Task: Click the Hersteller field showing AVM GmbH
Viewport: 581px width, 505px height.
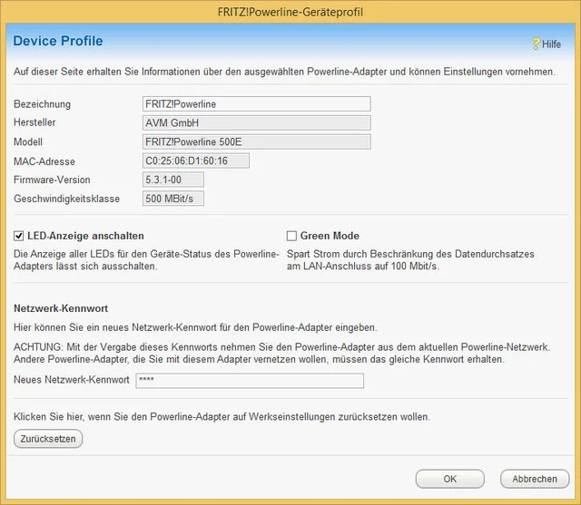Action: (x=256, y=122)
